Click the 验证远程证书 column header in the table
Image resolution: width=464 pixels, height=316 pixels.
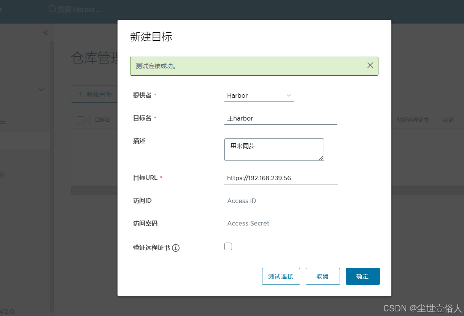(413, 120)
